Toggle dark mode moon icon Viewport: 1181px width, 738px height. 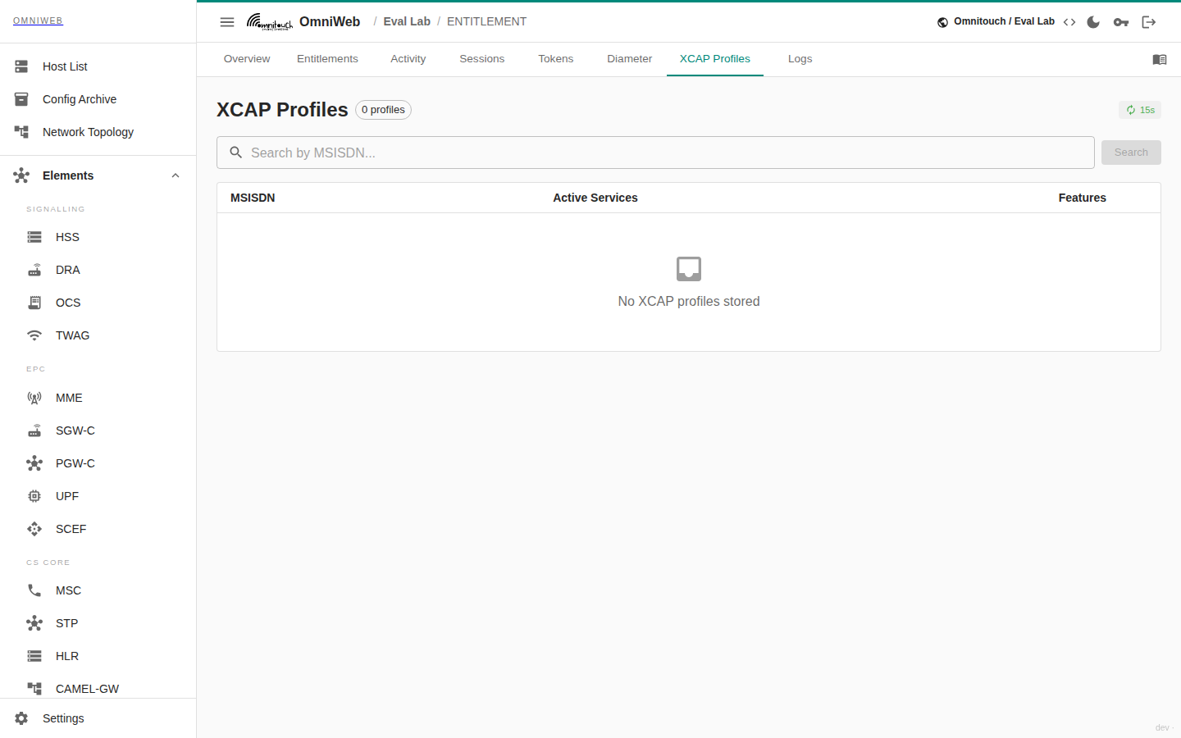click(1093, 22)
